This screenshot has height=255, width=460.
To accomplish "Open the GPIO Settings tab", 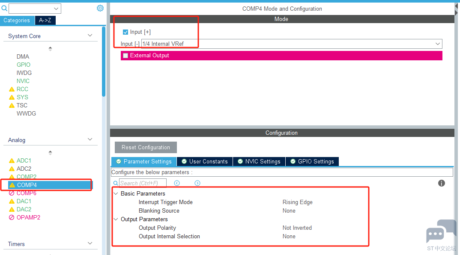I will pos(312,161).
